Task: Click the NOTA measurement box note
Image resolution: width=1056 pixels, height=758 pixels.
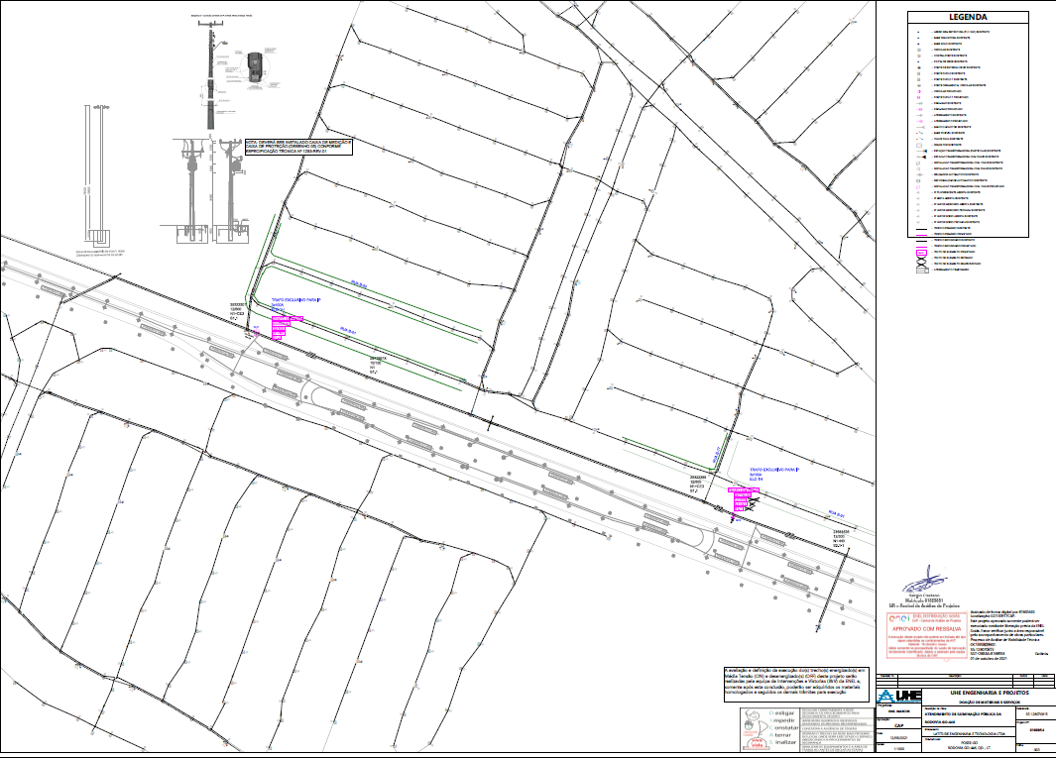Action: (x=298, y=148)
